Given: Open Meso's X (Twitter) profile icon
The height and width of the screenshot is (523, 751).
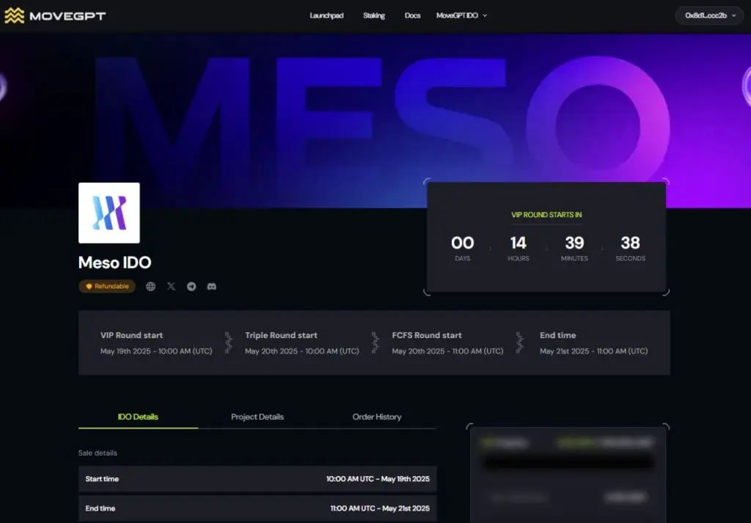Looking at the screenshot, I should pos(172,287).
